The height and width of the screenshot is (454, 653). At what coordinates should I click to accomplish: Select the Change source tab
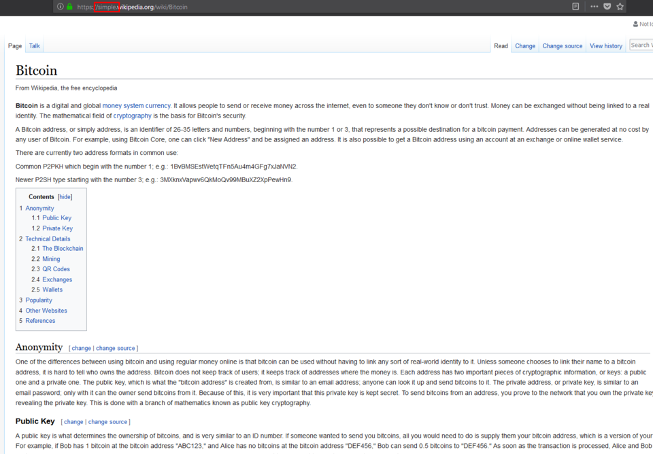(x=563, y=46)
